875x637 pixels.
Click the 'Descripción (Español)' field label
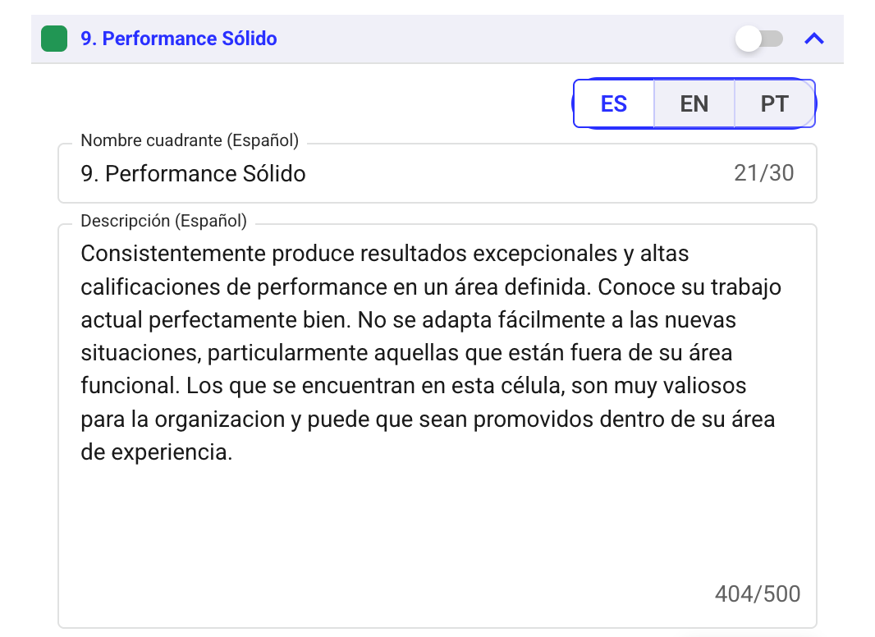coord(163,221)
